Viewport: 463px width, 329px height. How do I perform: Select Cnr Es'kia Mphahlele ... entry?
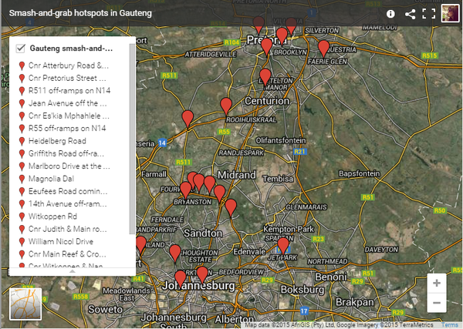pyautogui.click(x=69, y=116)
